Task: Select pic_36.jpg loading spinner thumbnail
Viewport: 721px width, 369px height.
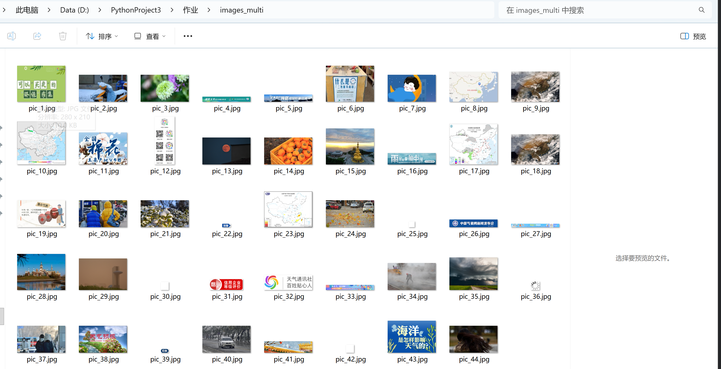Action: (x=535, y=285)
